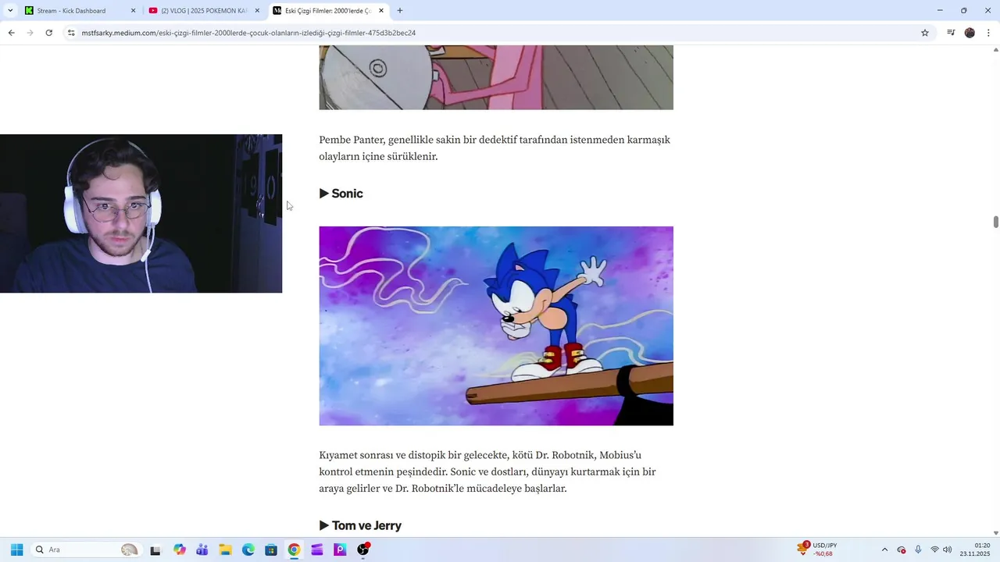This screenshot has height=562, width=1000.
Task: Close the Eski Çizgi Filmler tab
Action: pyautogui.click(x=381, y=11)
